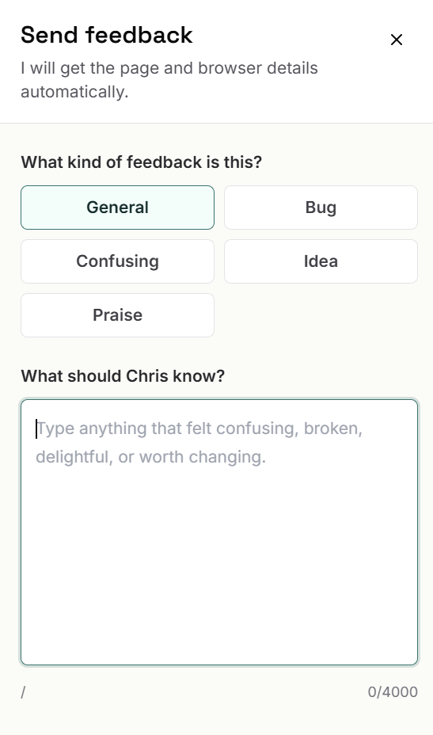The image size is (433, 735).
Task: Click the "What should Chris know?" label
Action: (x=123, y=376)
